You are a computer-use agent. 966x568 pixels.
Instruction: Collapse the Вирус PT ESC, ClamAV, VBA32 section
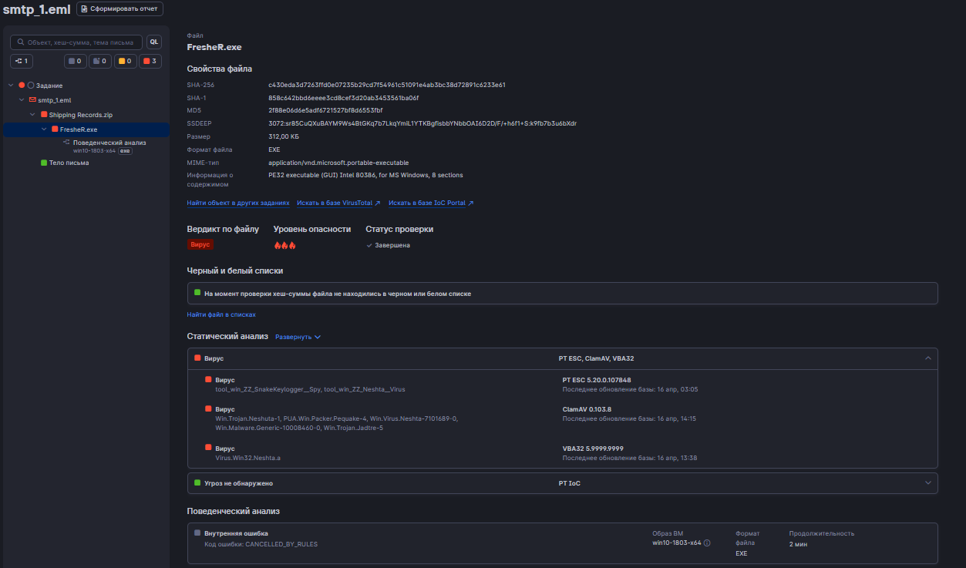click(x=927, y=358)
